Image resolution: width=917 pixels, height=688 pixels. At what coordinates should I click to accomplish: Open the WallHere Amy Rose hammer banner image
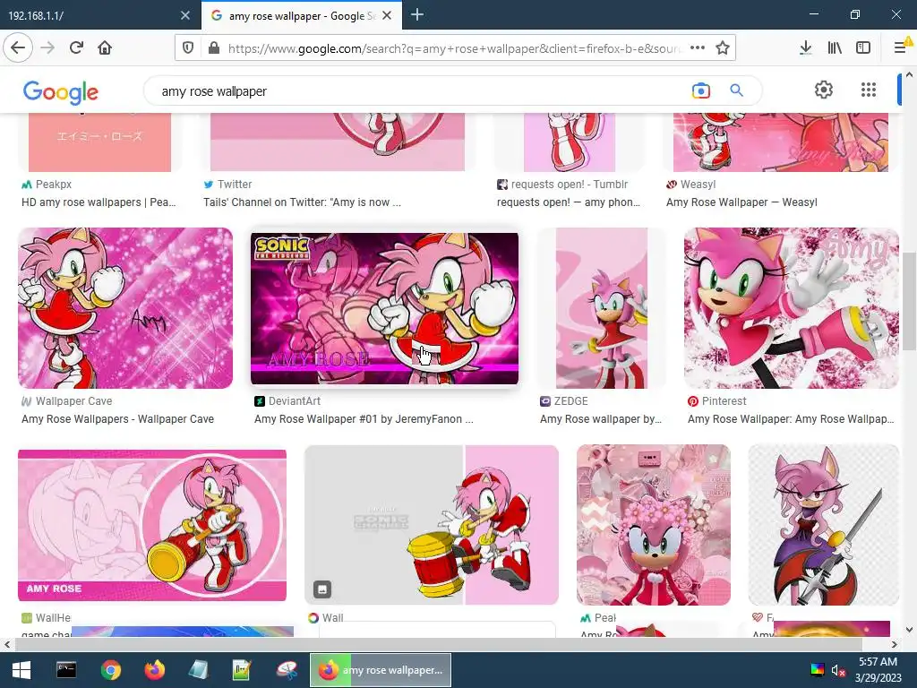coord(152,525)
